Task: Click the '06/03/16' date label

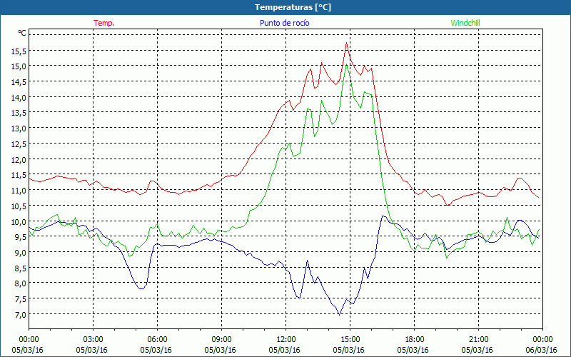Action: pos(542,350)
